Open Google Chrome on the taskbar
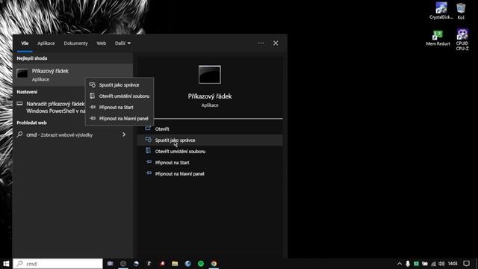The width and height of the screenshot is (478, 269). tap(214, 264)
